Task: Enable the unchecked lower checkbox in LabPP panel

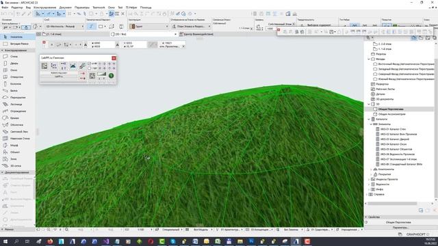Action: tap(90, 68)
